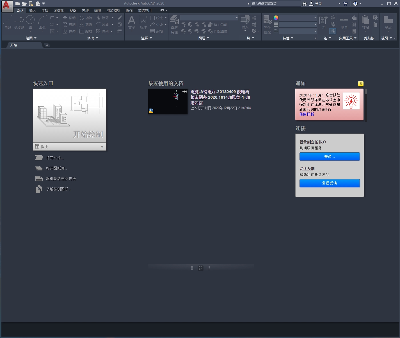The image size is (400, 338).
Task: Click the Open folder icon in quick access toolbar
Action: [24, 4]
